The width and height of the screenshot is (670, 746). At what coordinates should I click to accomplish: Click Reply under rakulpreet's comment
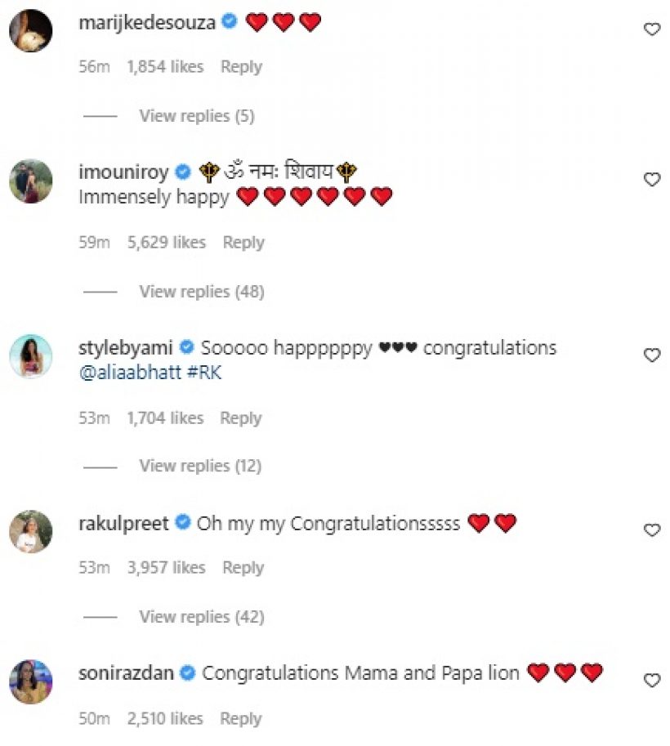tap(243, 568)
